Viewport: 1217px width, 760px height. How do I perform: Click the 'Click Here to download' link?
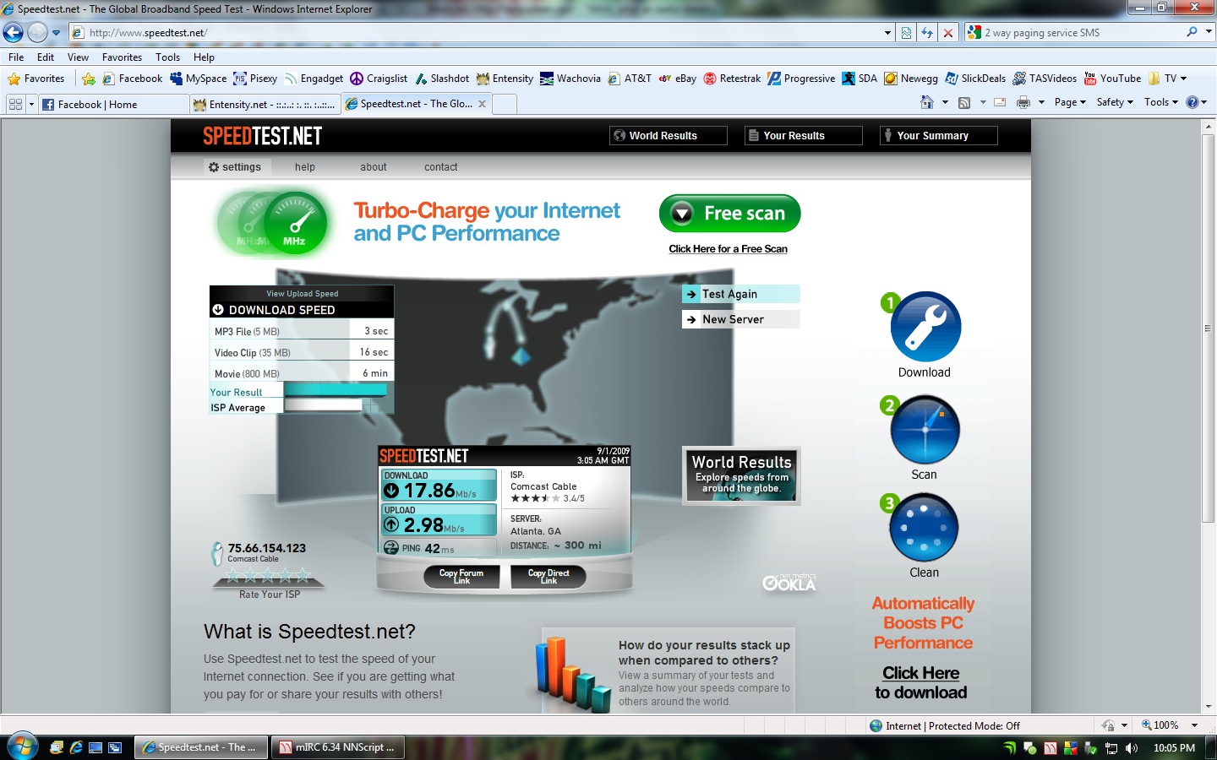click(921, 682)
